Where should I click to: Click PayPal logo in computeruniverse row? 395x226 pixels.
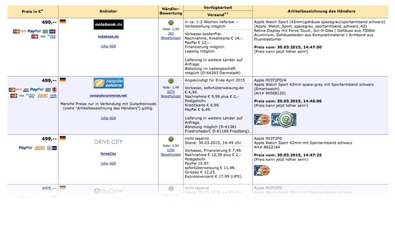tap(37, 90)
